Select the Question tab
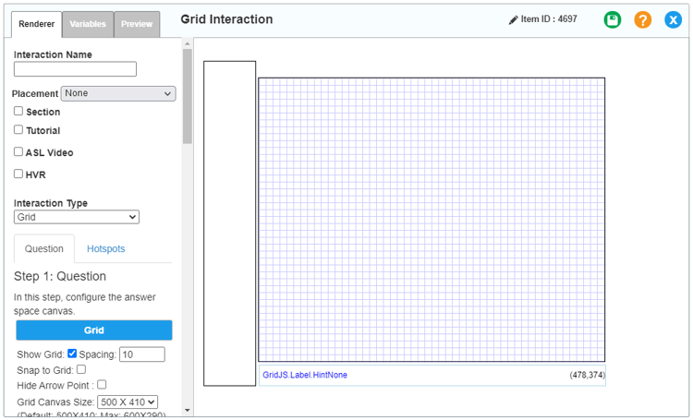693x420 pixels. tap(44, 248)
